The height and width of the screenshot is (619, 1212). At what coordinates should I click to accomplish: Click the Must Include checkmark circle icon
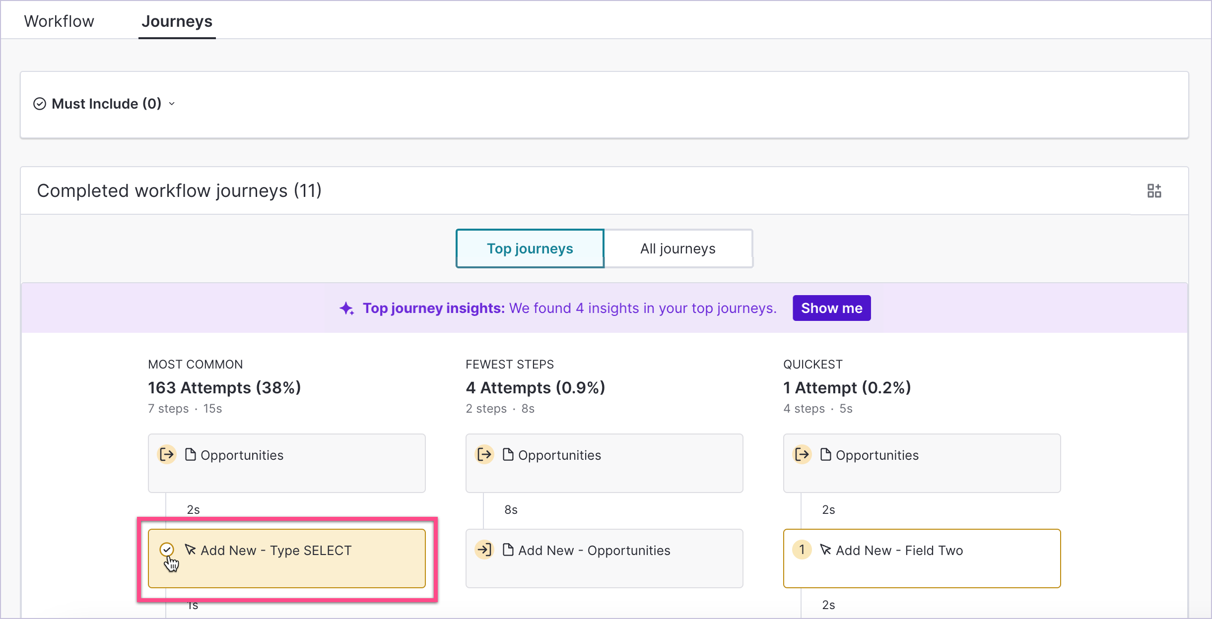[40, 104]
